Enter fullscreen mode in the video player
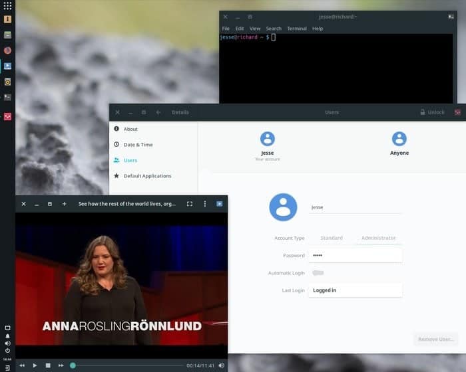The width and height of the screenshot is (466, 372). (x=190, y=204)
